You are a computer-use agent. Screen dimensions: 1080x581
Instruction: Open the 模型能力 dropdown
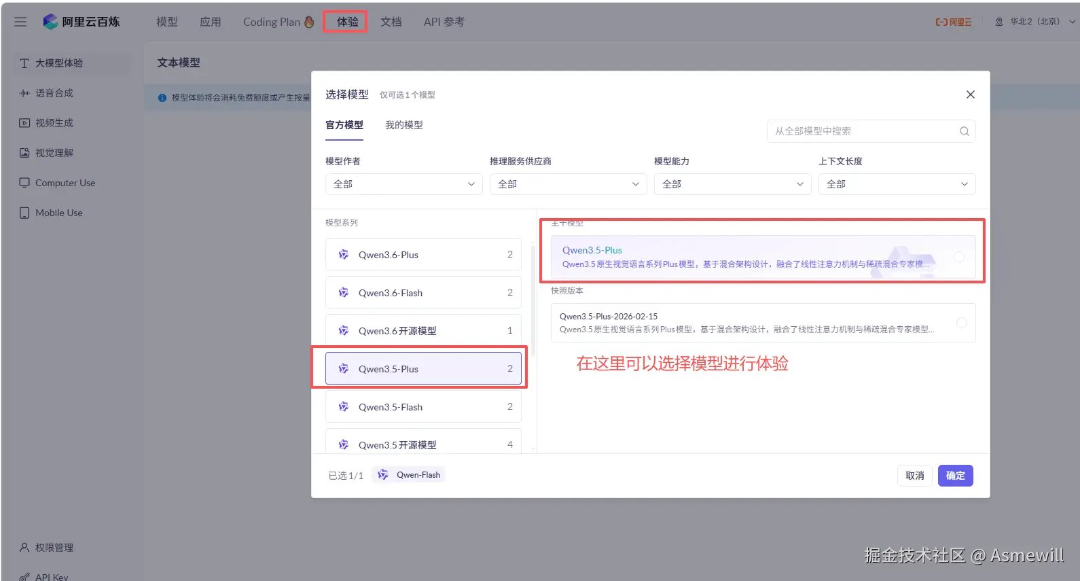(x=733, y=184)
